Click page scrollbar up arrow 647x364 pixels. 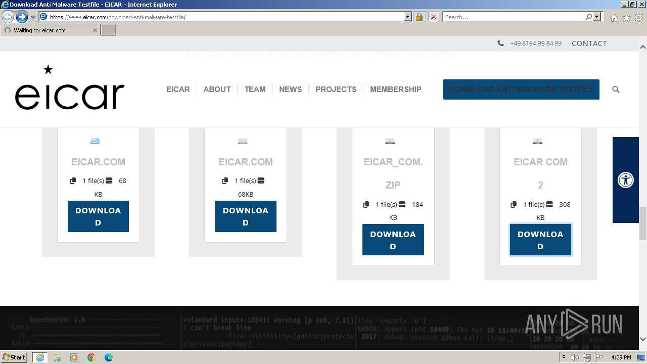click(x=642, y=47)
